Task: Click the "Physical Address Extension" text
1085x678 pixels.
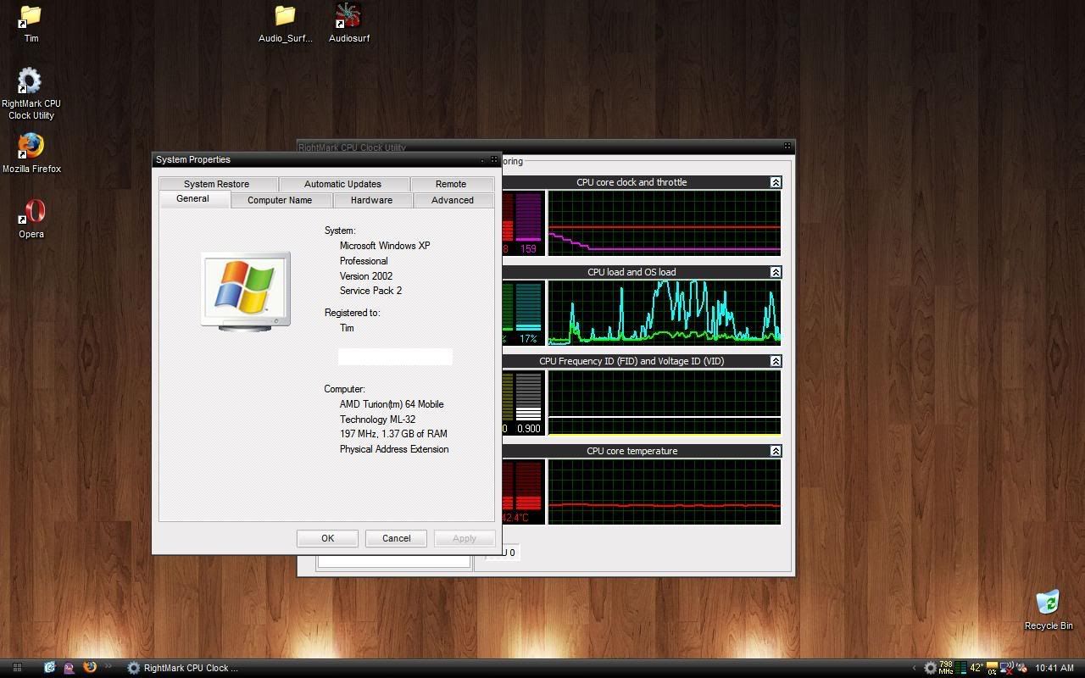Action: click(x=394, y=449)
